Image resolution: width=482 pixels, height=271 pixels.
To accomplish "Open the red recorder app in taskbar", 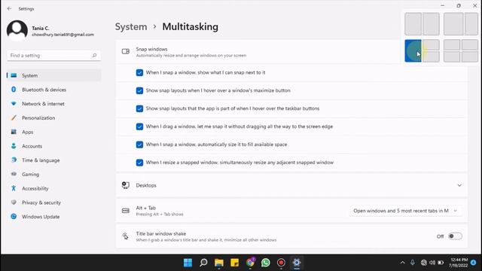I will tap(281, 263).
